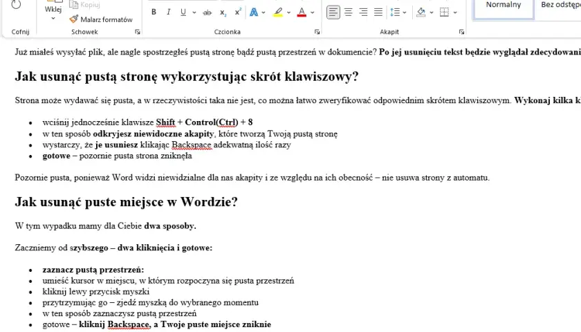Click the redo circular arrow icon

coord(16,5)
